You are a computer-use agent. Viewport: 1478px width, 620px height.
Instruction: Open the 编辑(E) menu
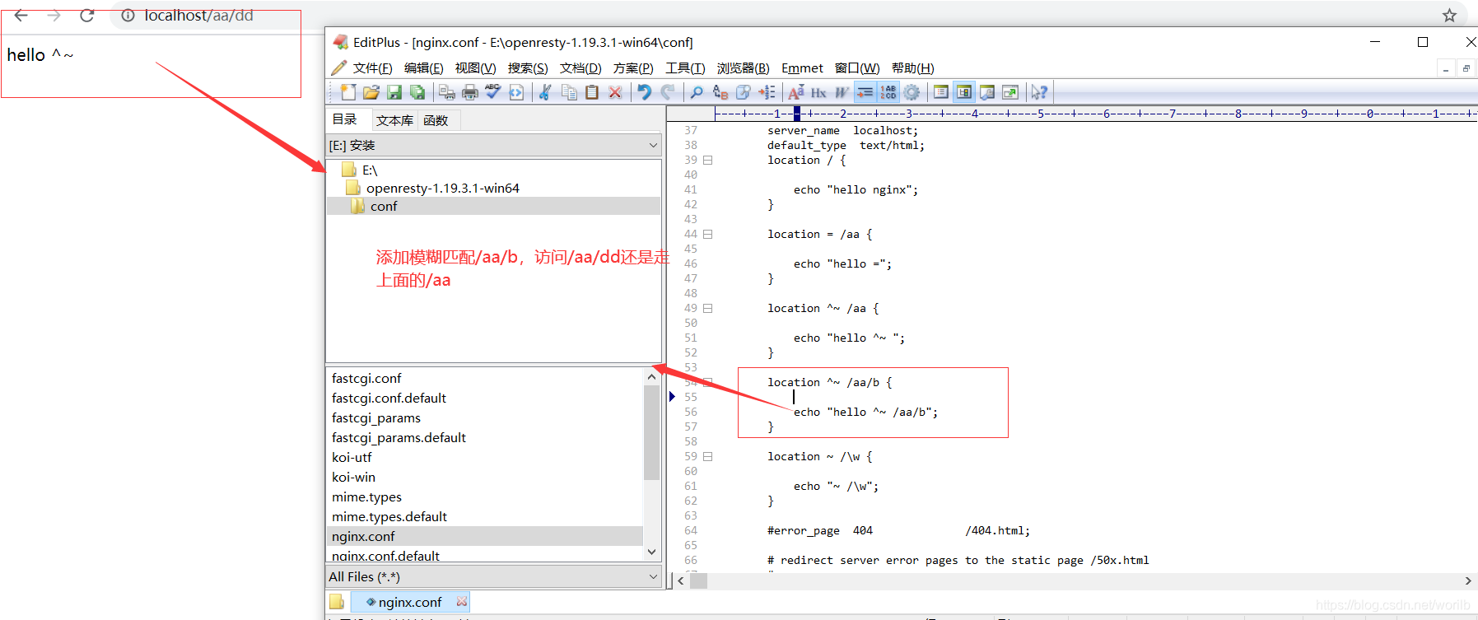pos(424,68)
